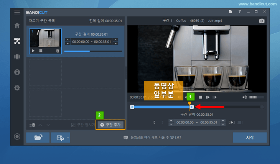Click the Start (시작) button

coord(250,138)
